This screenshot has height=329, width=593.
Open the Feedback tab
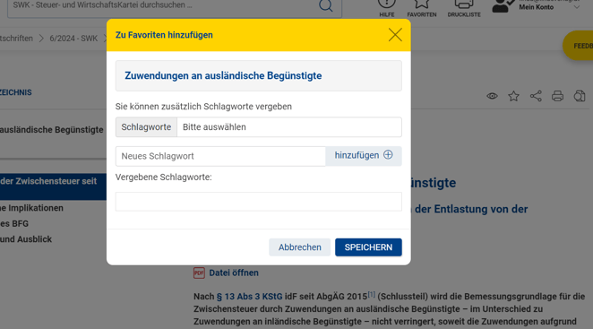578,46
